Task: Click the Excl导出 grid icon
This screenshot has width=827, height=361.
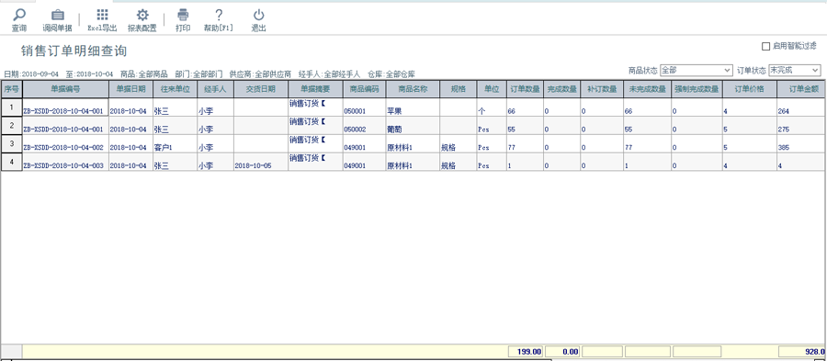Action: coord(102,15)
